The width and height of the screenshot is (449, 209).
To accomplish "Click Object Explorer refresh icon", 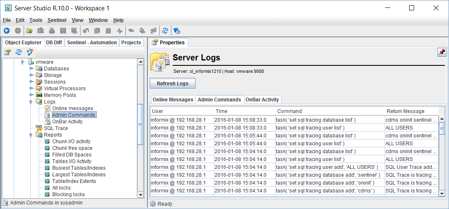I will click(19, 52).
